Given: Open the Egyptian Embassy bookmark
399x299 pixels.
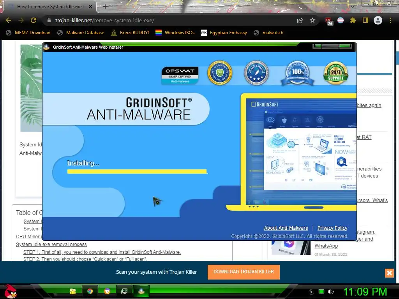Looking at the screenshot, I should coord(224,33).
